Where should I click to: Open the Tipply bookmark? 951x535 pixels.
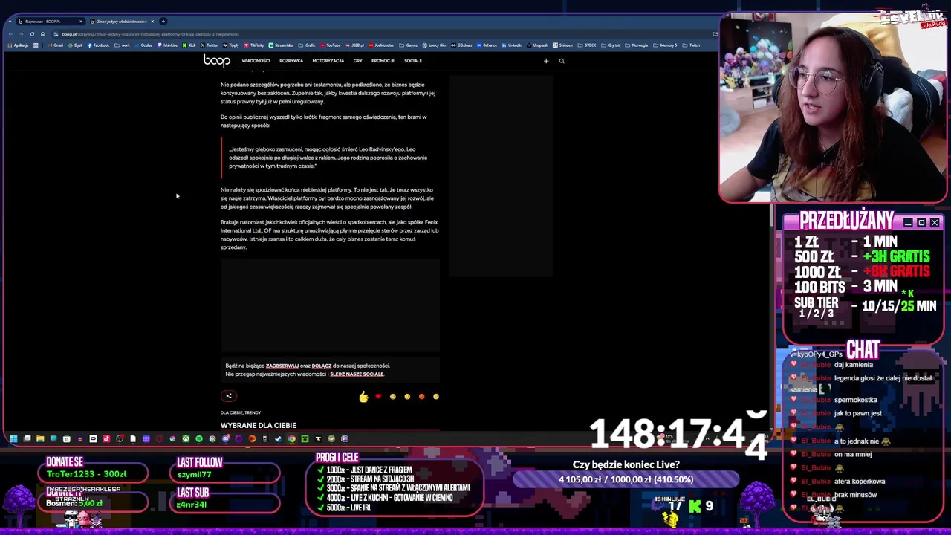(231, 45)
